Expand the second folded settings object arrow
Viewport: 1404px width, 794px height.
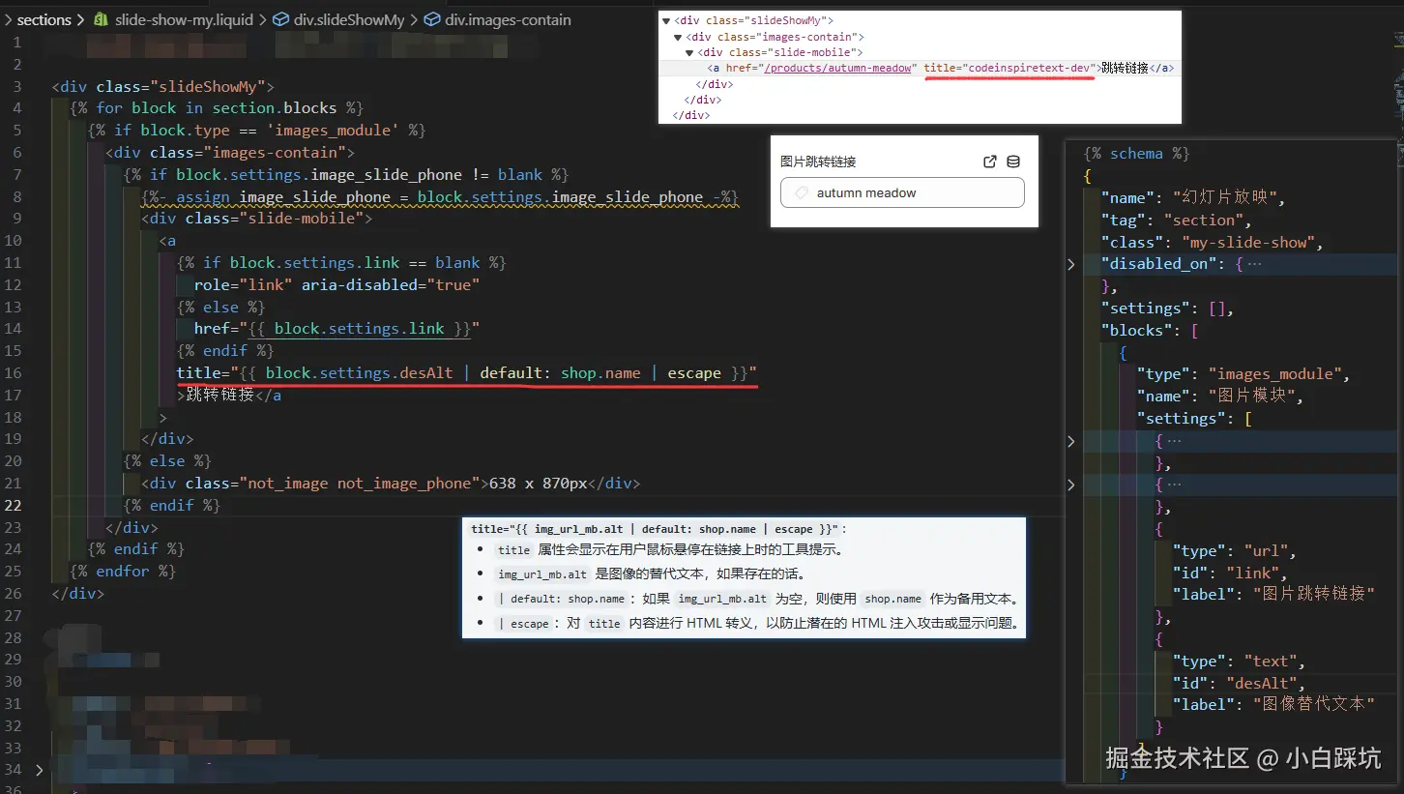[x=1070, y=485]
